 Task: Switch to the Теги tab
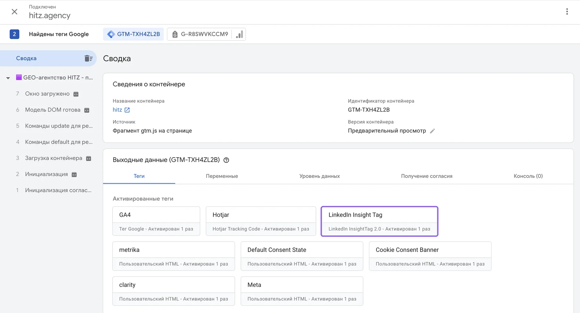coord(139,176)
